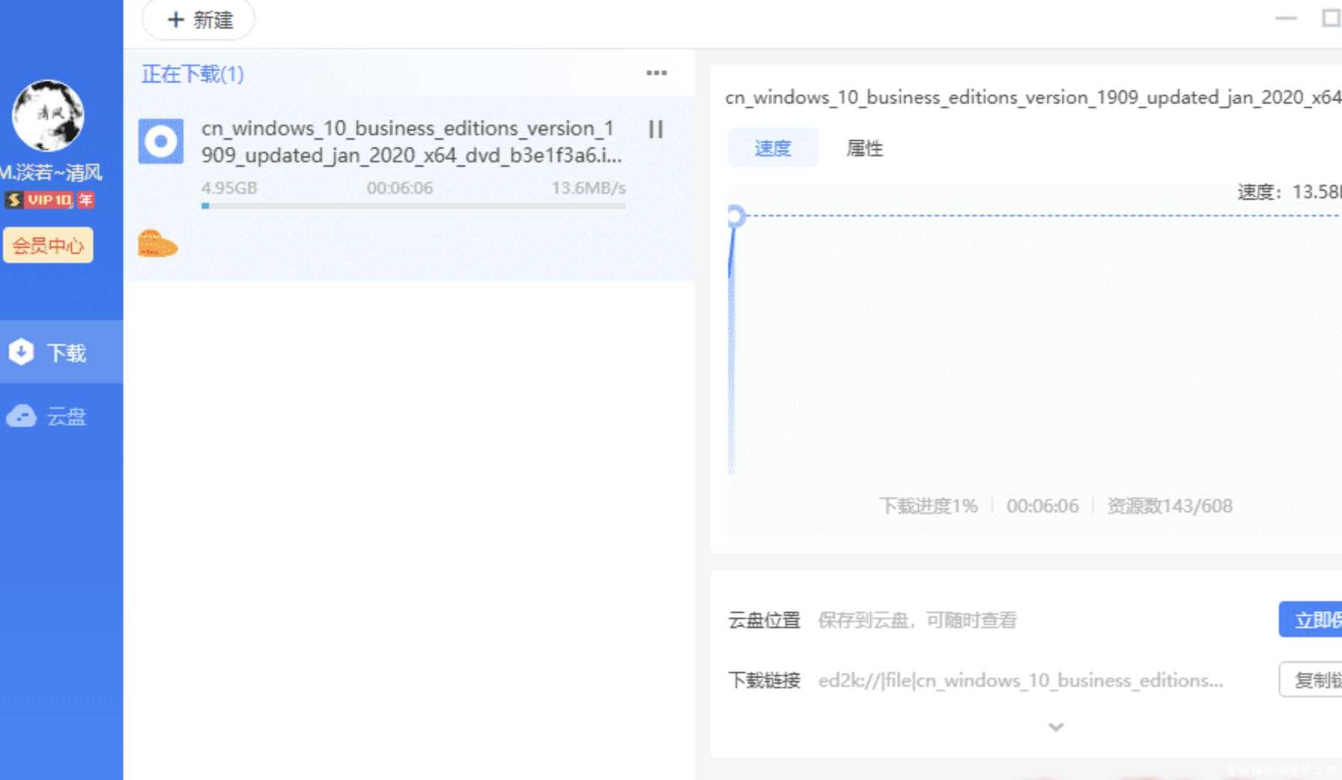Minimize the download manager window
Viewport: 1342px width, 780px height.
(1286, 18)
